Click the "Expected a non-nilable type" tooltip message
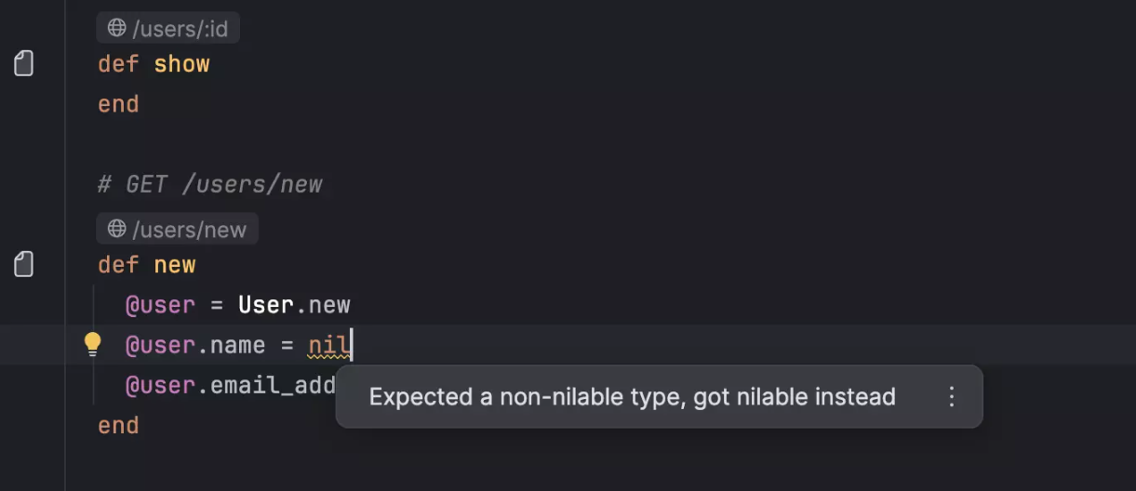This screenshot has width=1136, height=491. [632, 397]
